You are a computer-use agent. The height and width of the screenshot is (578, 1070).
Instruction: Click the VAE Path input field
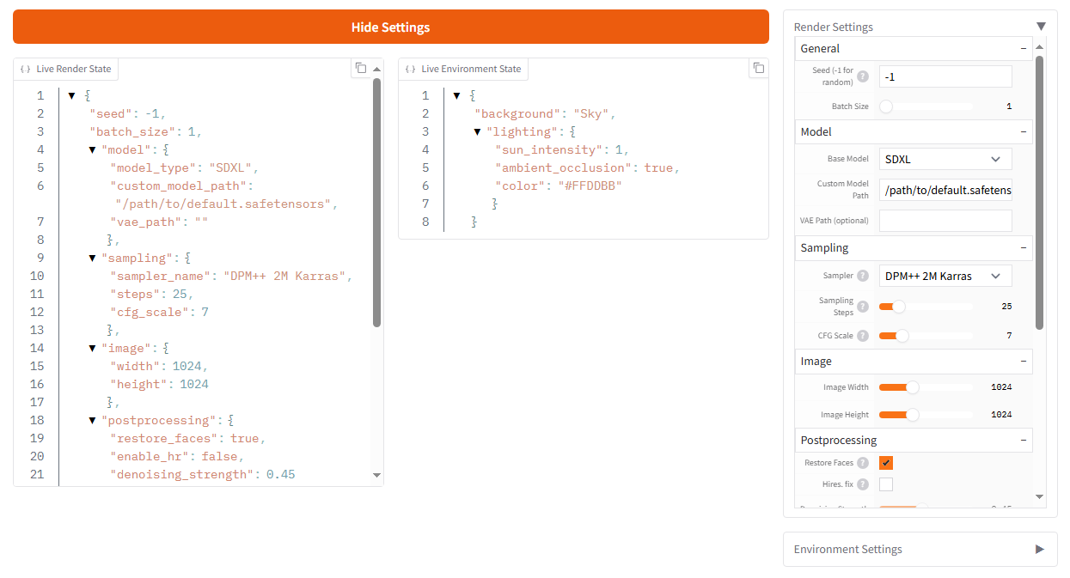click(945, 221)
